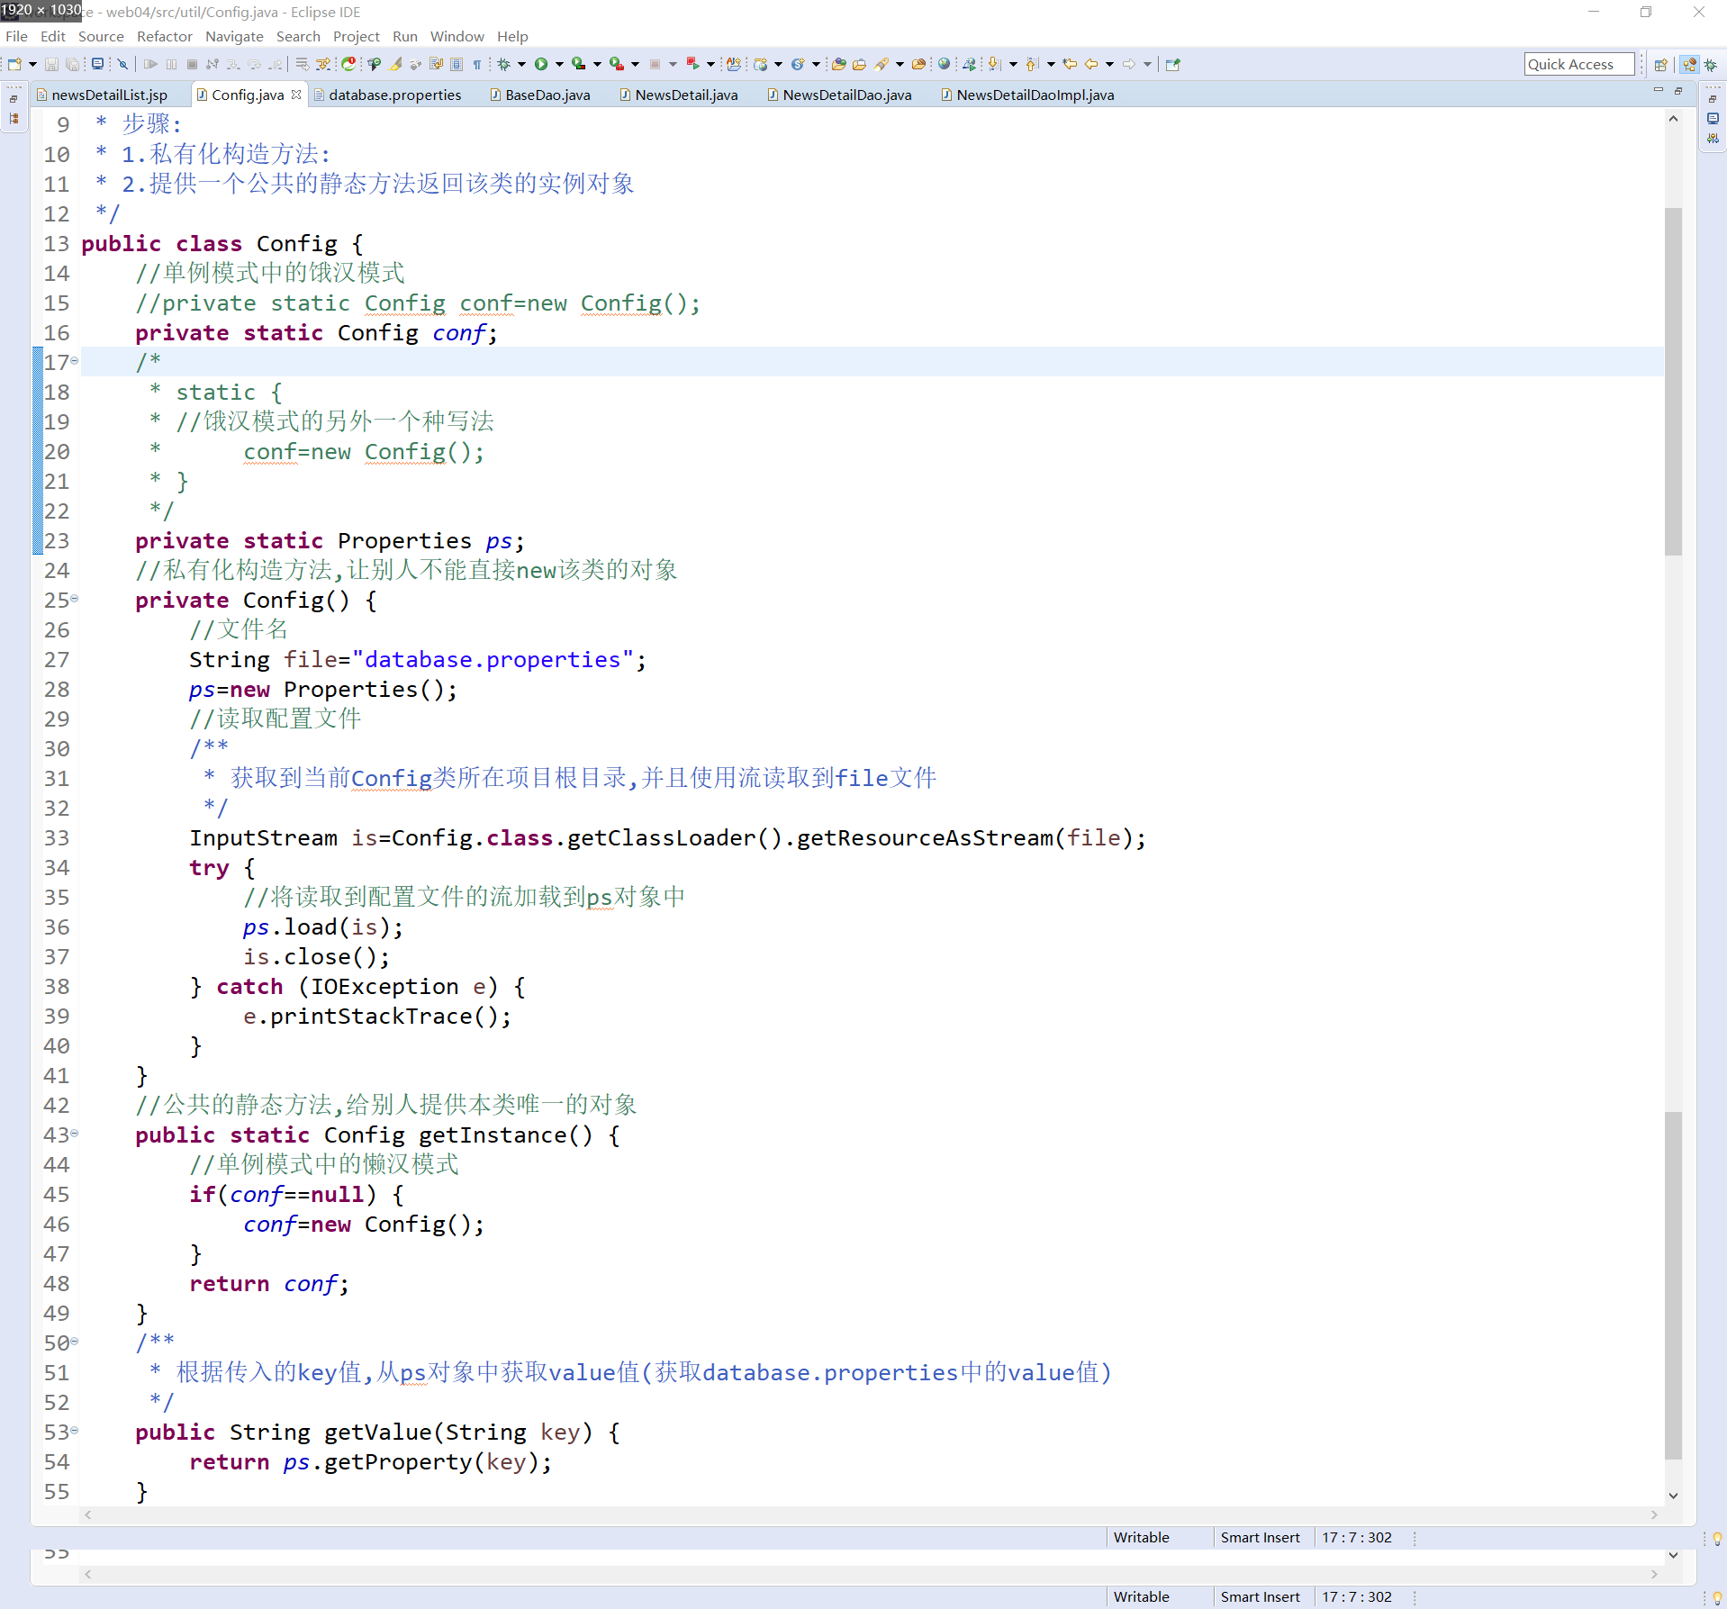Click the Resume debug icon
1727x1609 pixels.
tap(150, 64)
